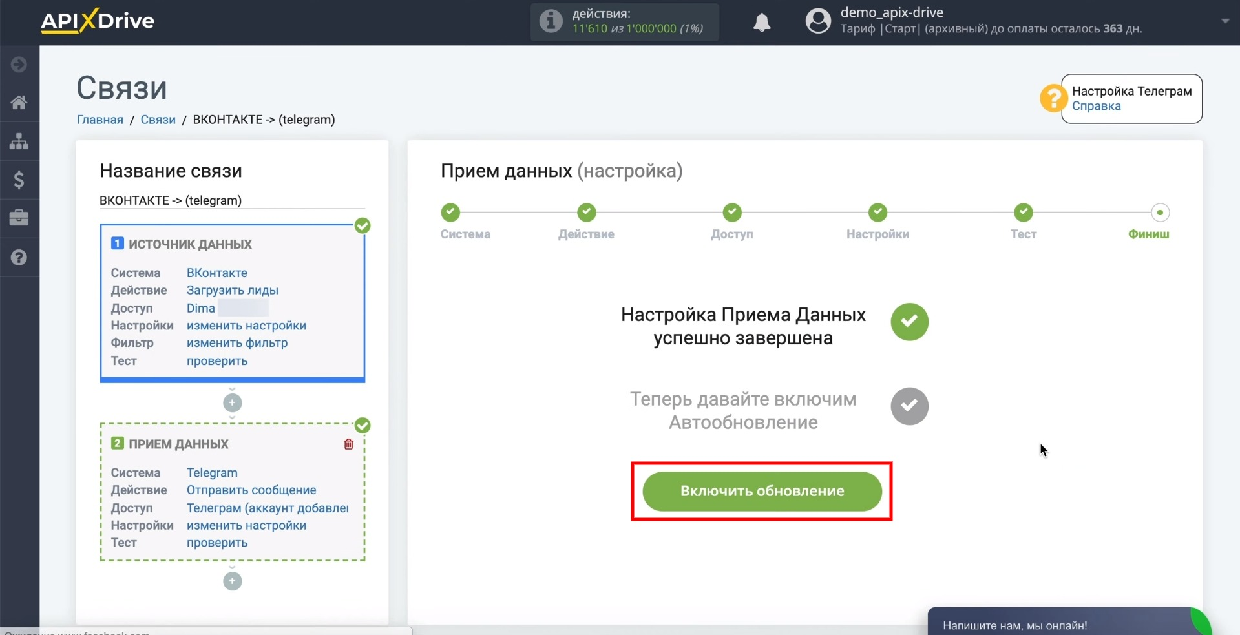Add step between source and receiver
Viewport: 1240px width, 635px height.
click(x=232, y=402)
